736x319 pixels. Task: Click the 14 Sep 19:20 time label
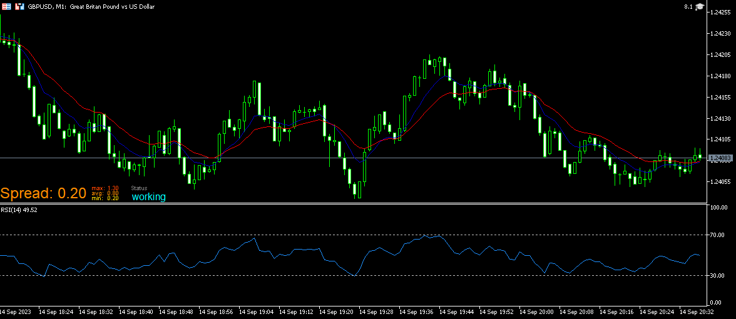click(337, 311)
